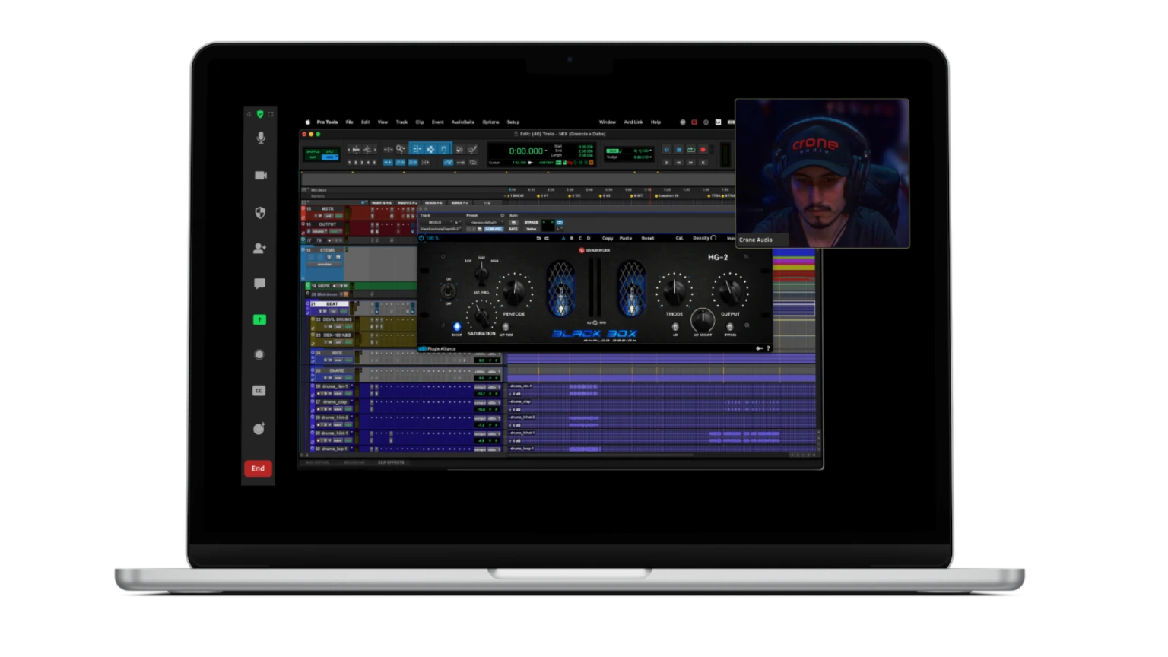Image resolution: width=1168 pixels, height=657 pixels.
Task: Undo in the HG-2 plugin toolbar
Action: 538,238
